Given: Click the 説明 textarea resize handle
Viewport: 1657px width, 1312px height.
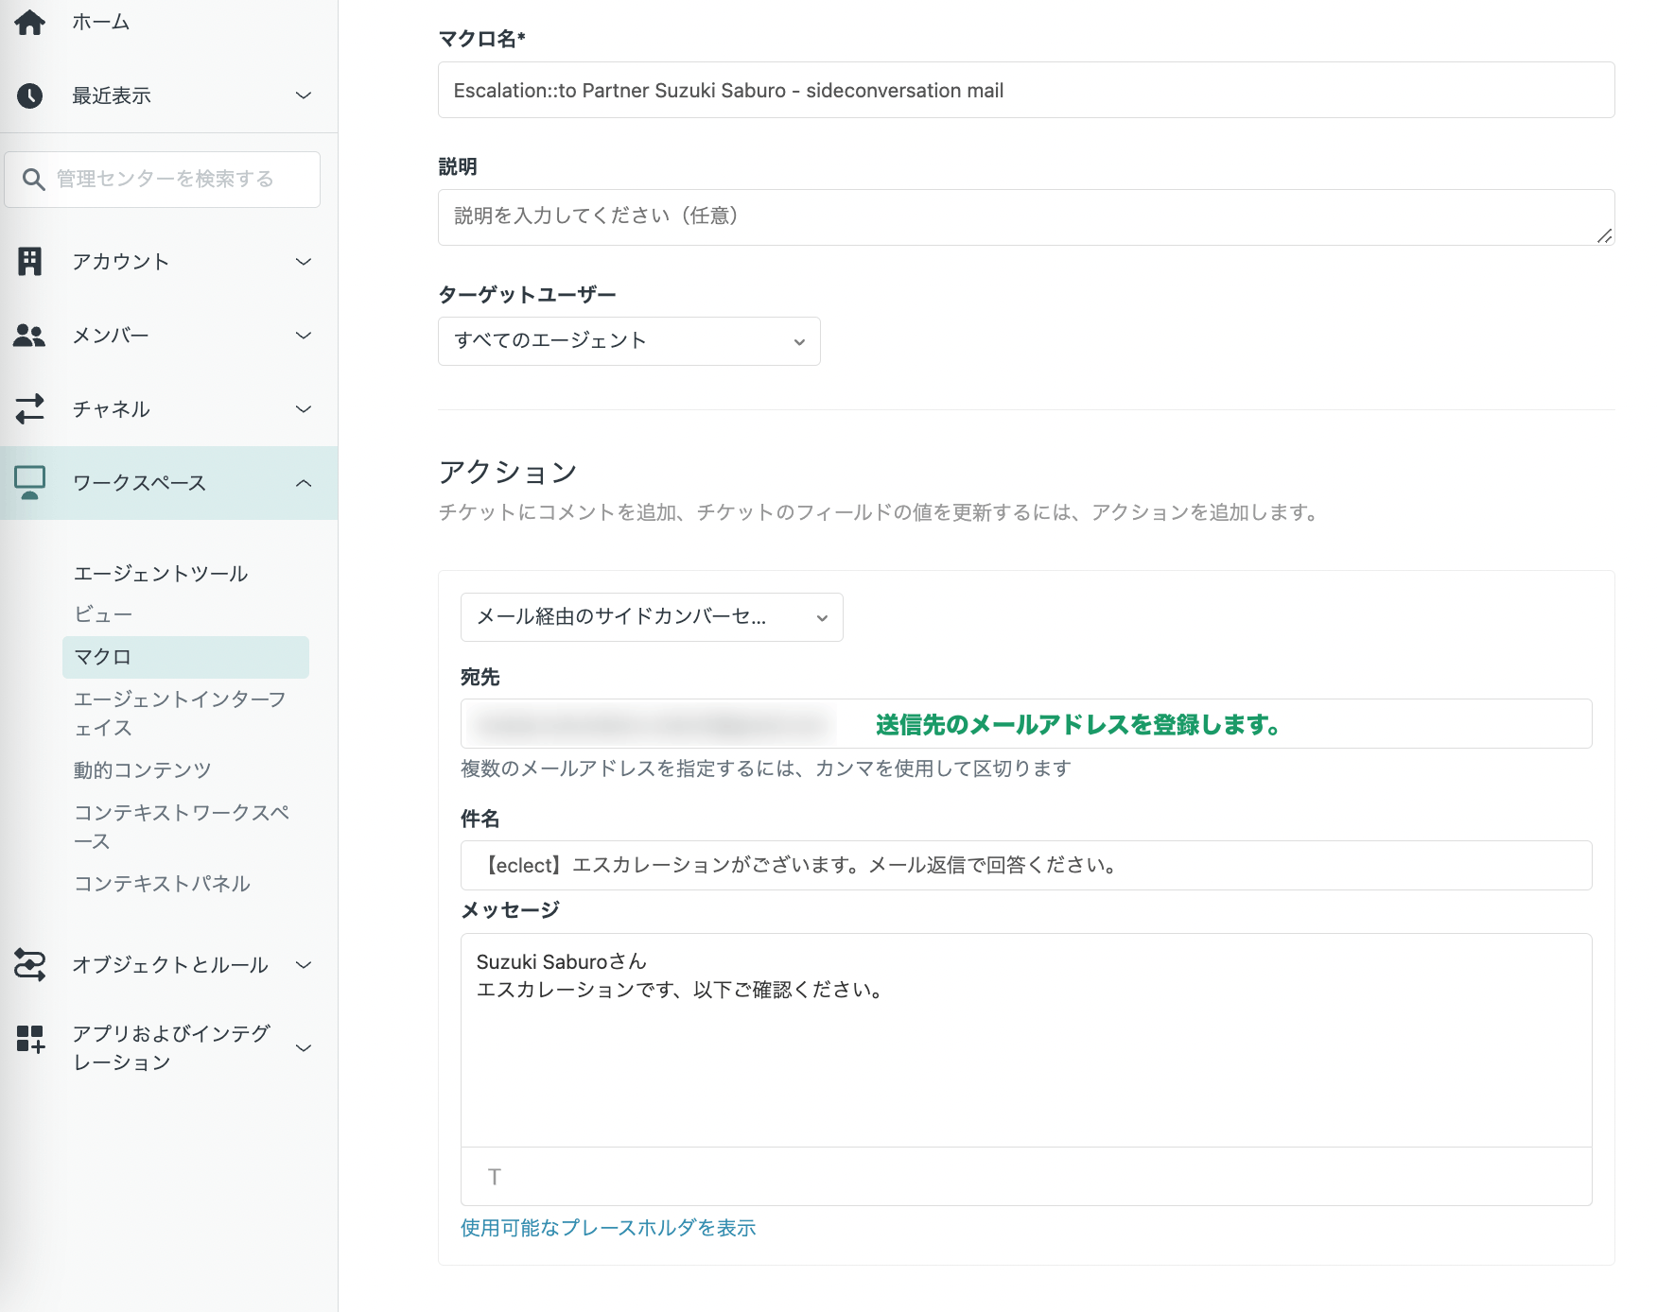Looking at the screenshot, I should click(1604, 235).
